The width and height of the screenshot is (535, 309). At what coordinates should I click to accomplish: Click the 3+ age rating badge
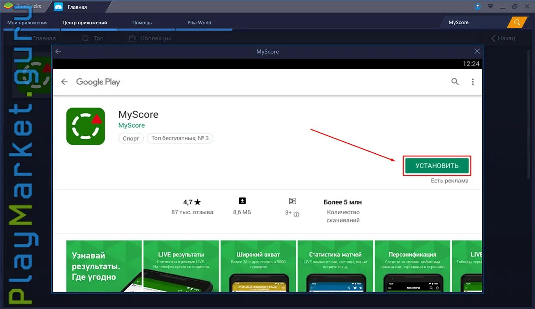[x=293, y=201]
